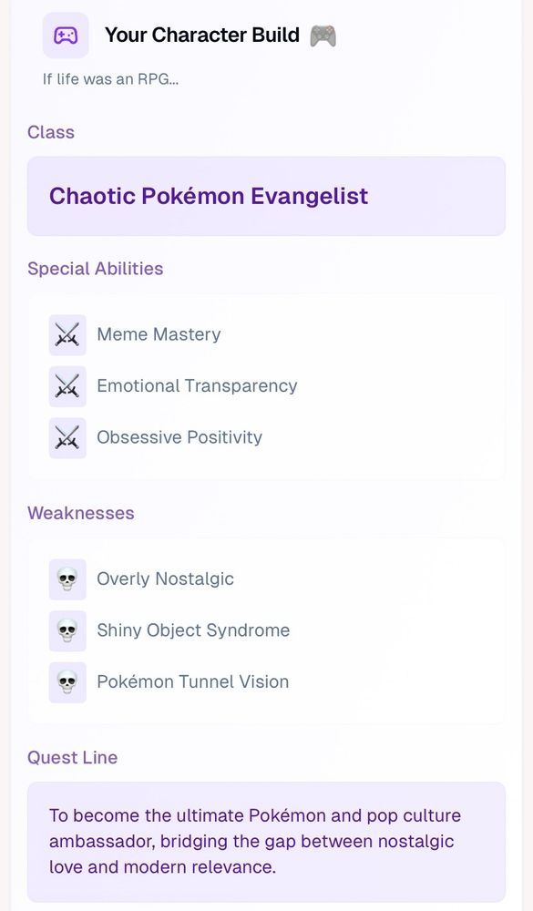The width and height of the screenshot is (533, 911).
Task: Select the Chaotic Pokémon Evangelist class card
Action: point(266,196)
